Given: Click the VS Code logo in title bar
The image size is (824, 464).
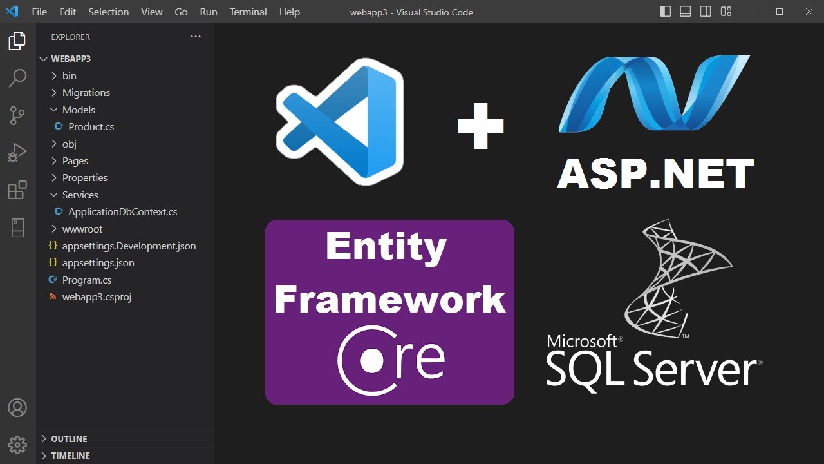Looking at the screenshot, I should pyautogui.click(x=12, y=12).
